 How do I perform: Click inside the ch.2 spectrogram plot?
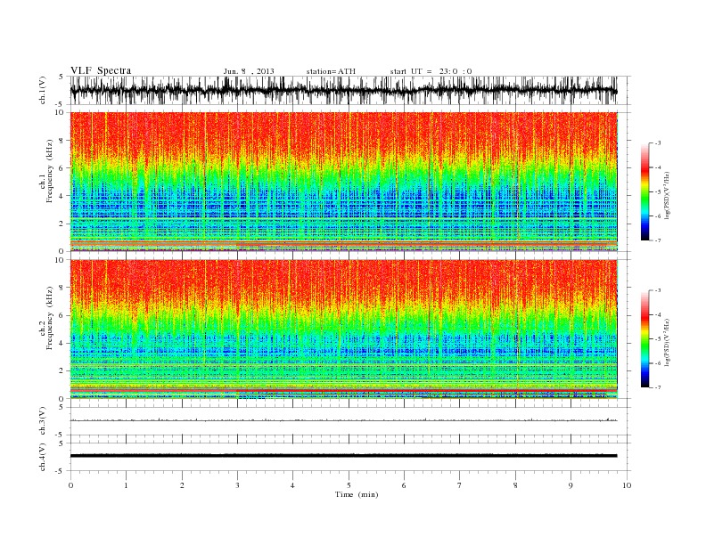(343, 329)
